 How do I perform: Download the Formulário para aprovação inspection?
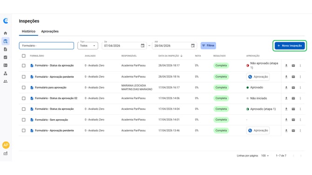click(x=286, y=87)
